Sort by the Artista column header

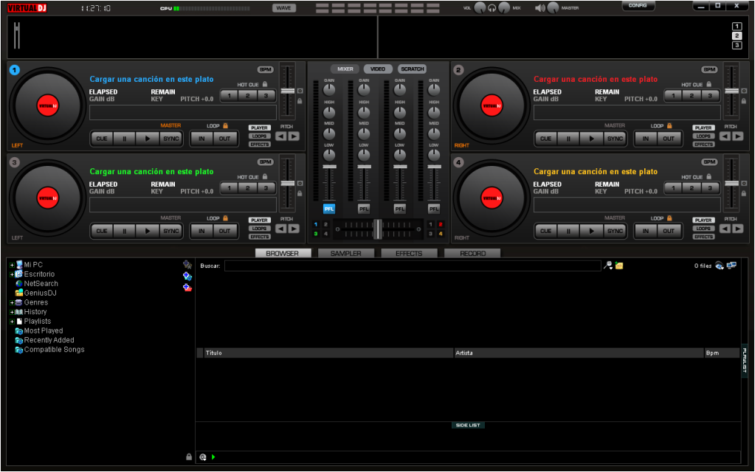579,353
